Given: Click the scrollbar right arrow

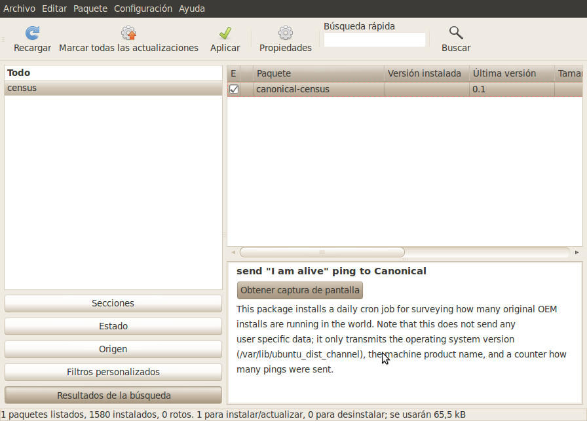Looking at the screenshot, I should [577, 252].
